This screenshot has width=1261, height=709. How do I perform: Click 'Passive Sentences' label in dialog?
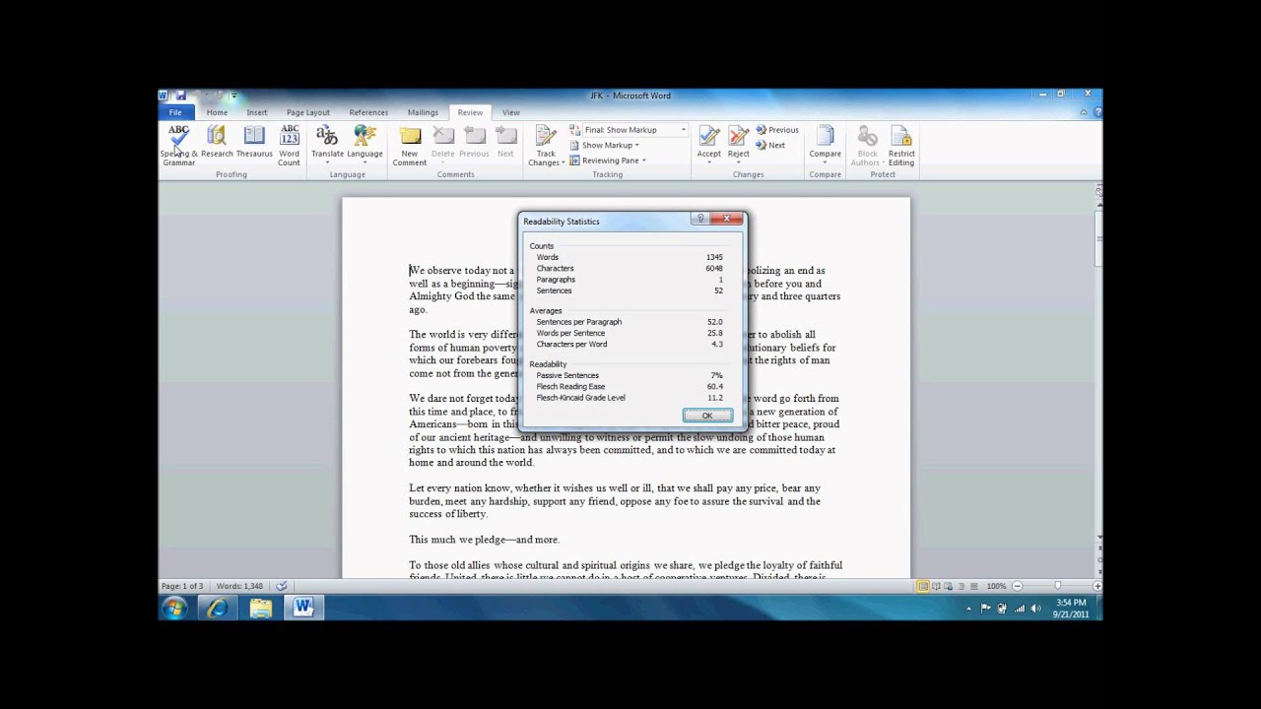coord(567,375)
